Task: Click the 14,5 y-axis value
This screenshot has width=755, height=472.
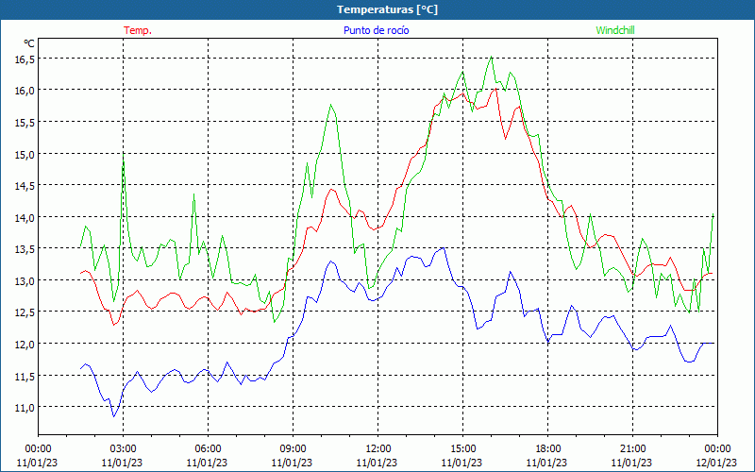Action: click(25, 186)
